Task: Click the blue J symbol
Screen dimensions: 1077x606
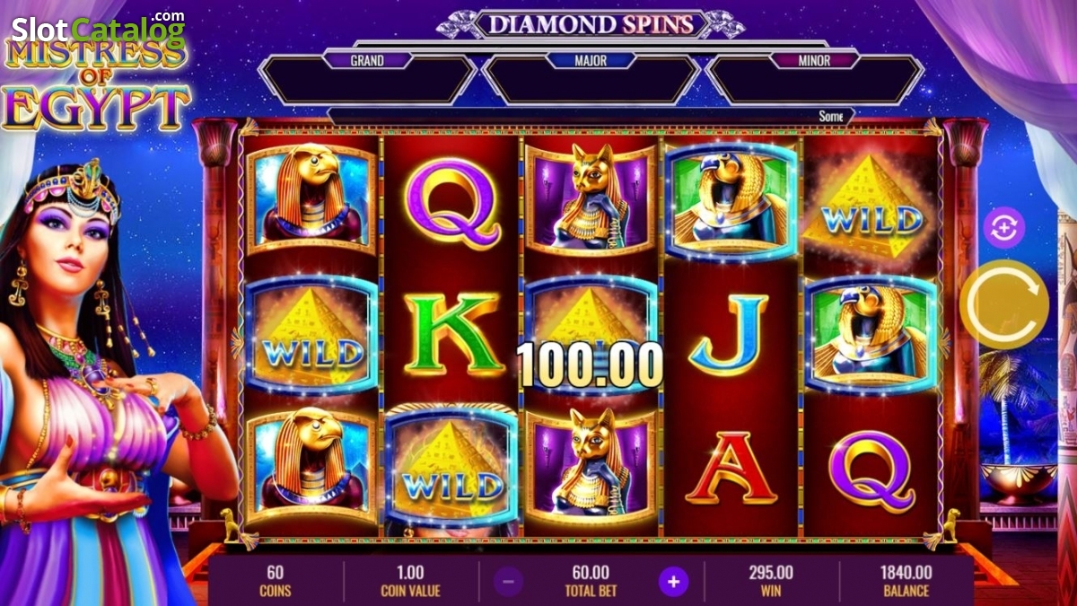Action: point(728,335)
